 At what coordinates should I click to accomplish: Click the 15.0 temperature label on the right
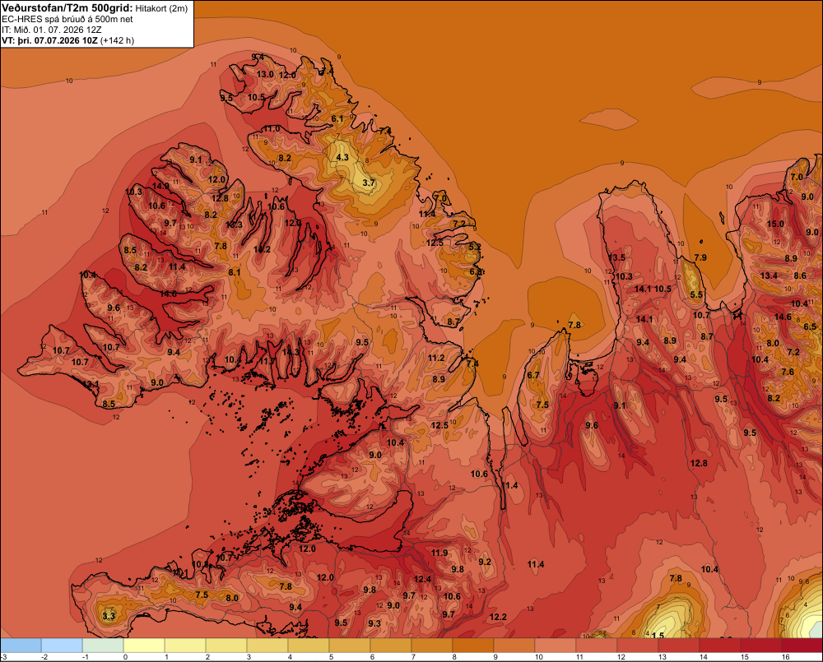775,224
